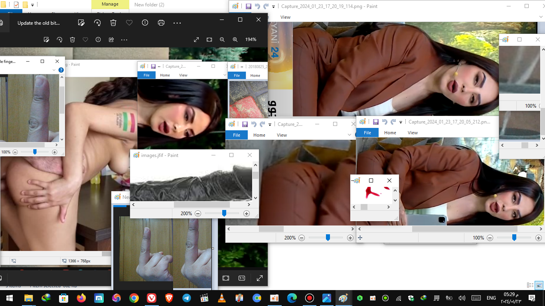Click the print icon in Photos toolbar
This screenshot has height=306, width=545.
pyautogui.click(x=161, y=23)
